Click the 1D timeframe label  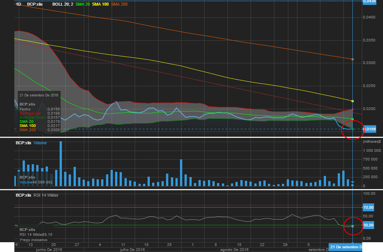click(18, 4)
